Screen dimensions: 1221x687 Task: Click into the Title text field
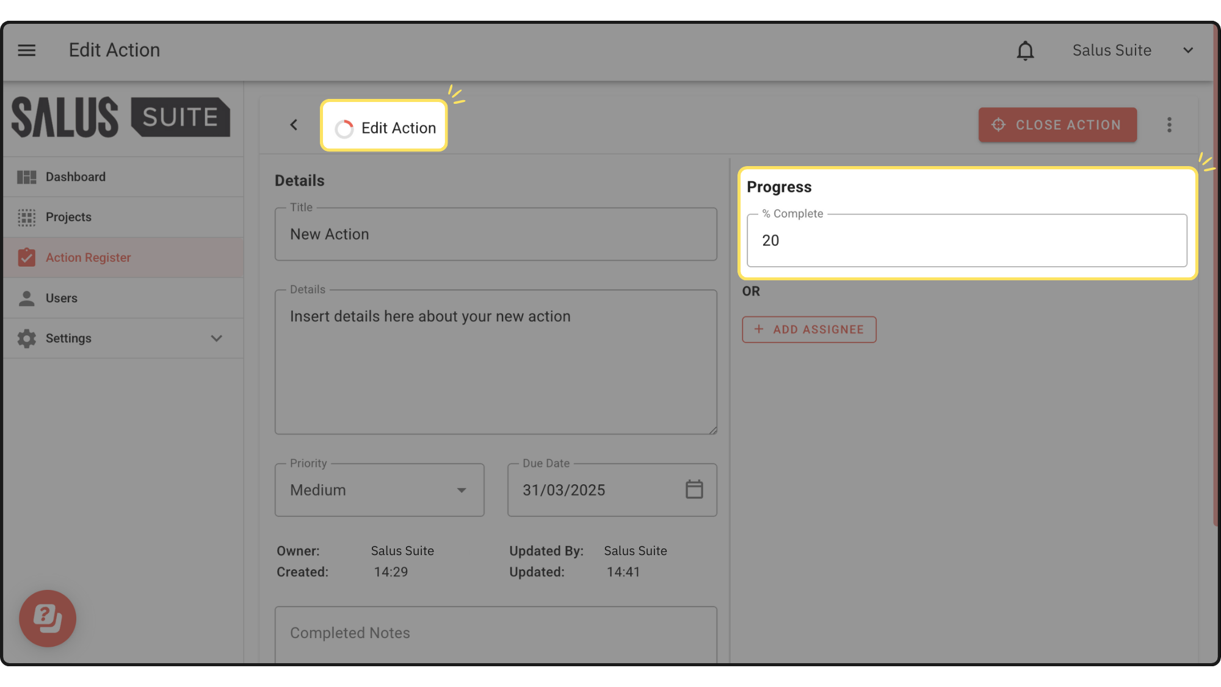(x=495, y=234)
